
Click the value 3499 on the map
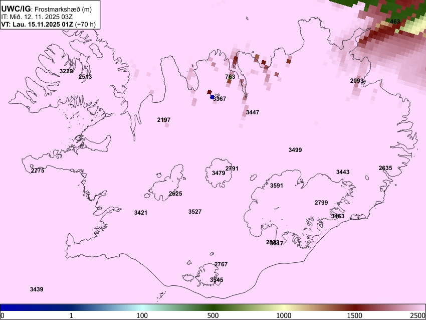coord(295,150)
